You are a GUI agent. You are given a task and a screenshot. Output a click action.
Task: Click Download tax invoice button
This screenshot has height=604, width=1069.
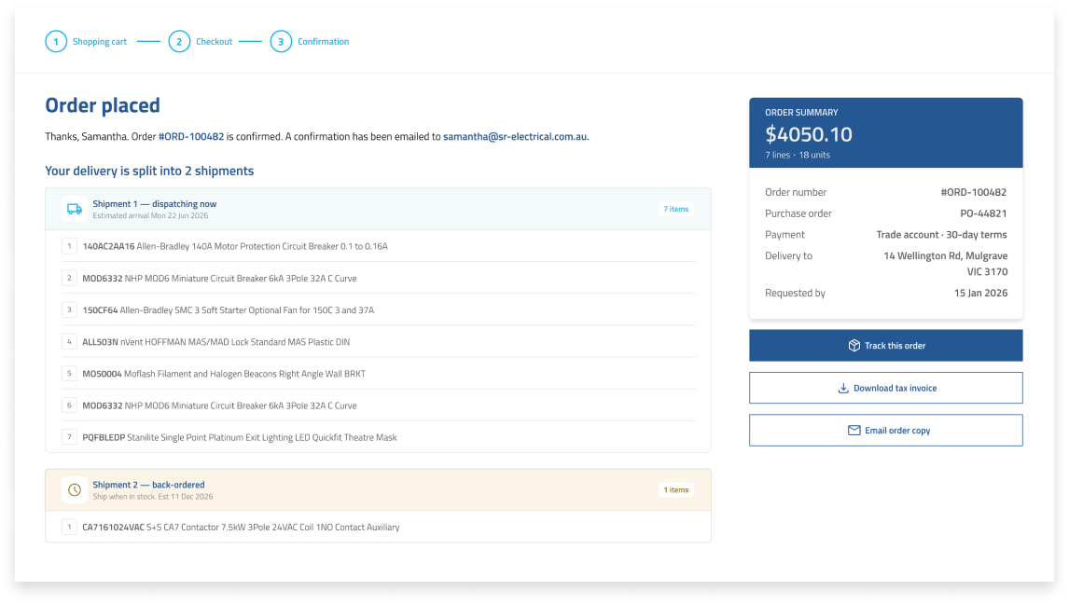(885, 388)
